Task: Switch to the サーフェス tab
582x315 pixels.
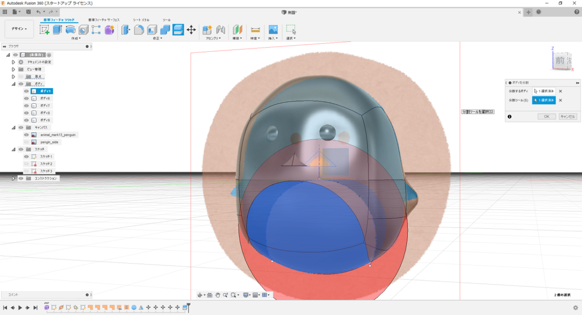Action: pos(104,20)
